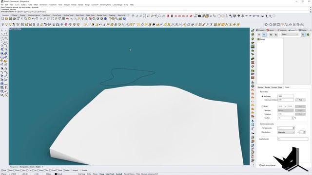Click the Print icon
The image size is (312, 175).
click(x=14, y=18)
